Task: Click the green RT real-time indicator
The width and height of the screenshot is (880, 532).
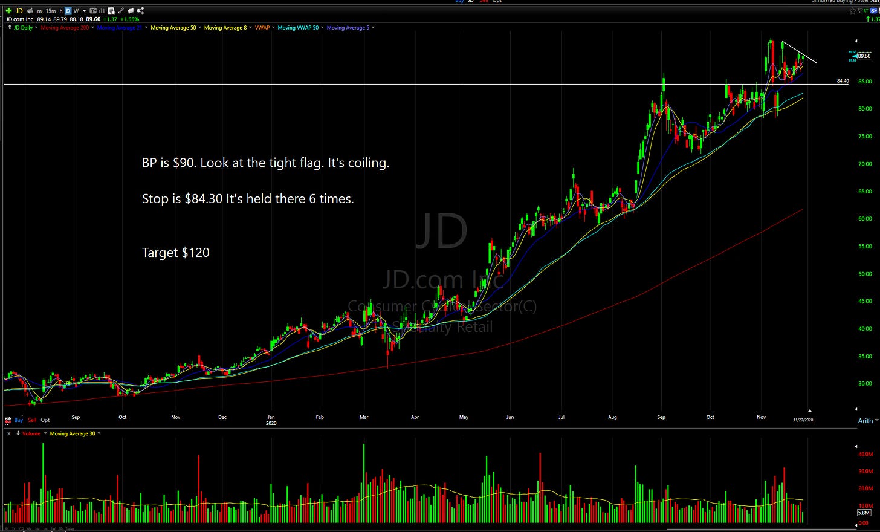Action: coord(865,10)
